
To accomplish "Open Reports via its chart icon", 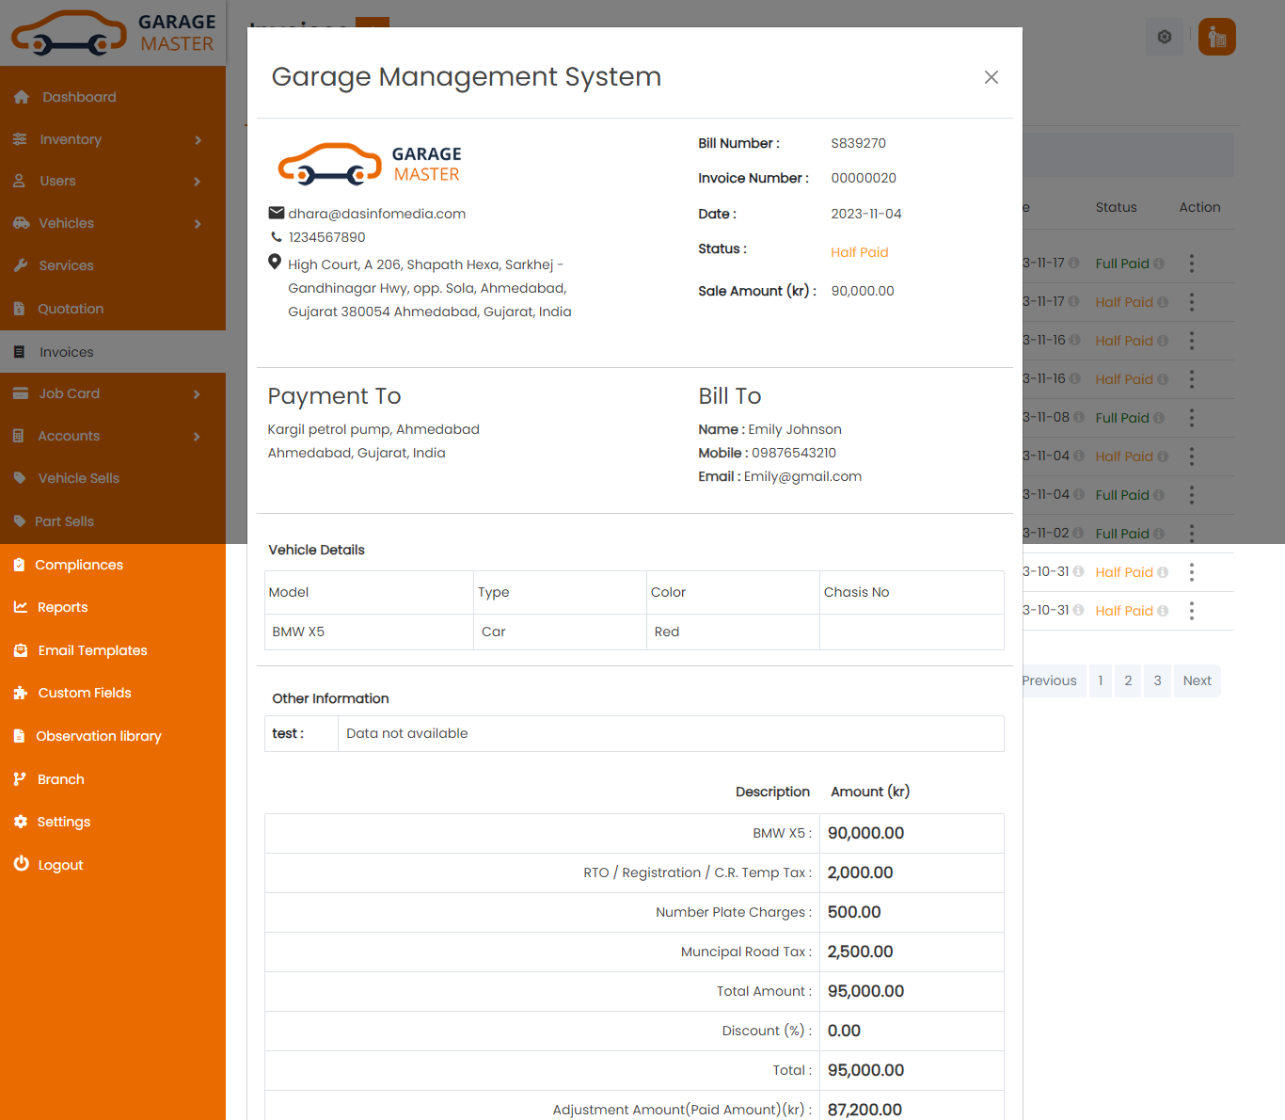I will (21, 607).
